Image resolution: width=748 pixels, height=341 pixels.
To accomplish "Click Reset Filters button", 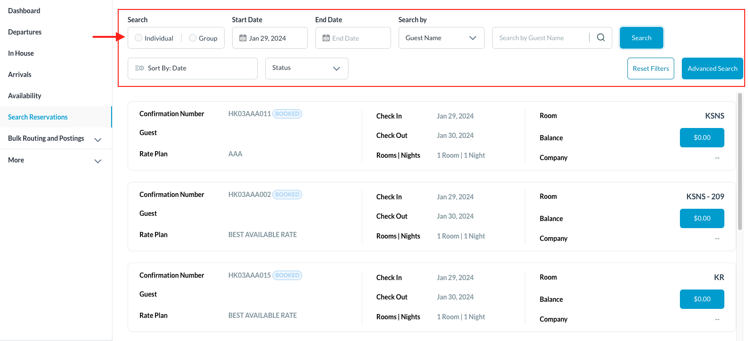I will (x=651, y=68).
